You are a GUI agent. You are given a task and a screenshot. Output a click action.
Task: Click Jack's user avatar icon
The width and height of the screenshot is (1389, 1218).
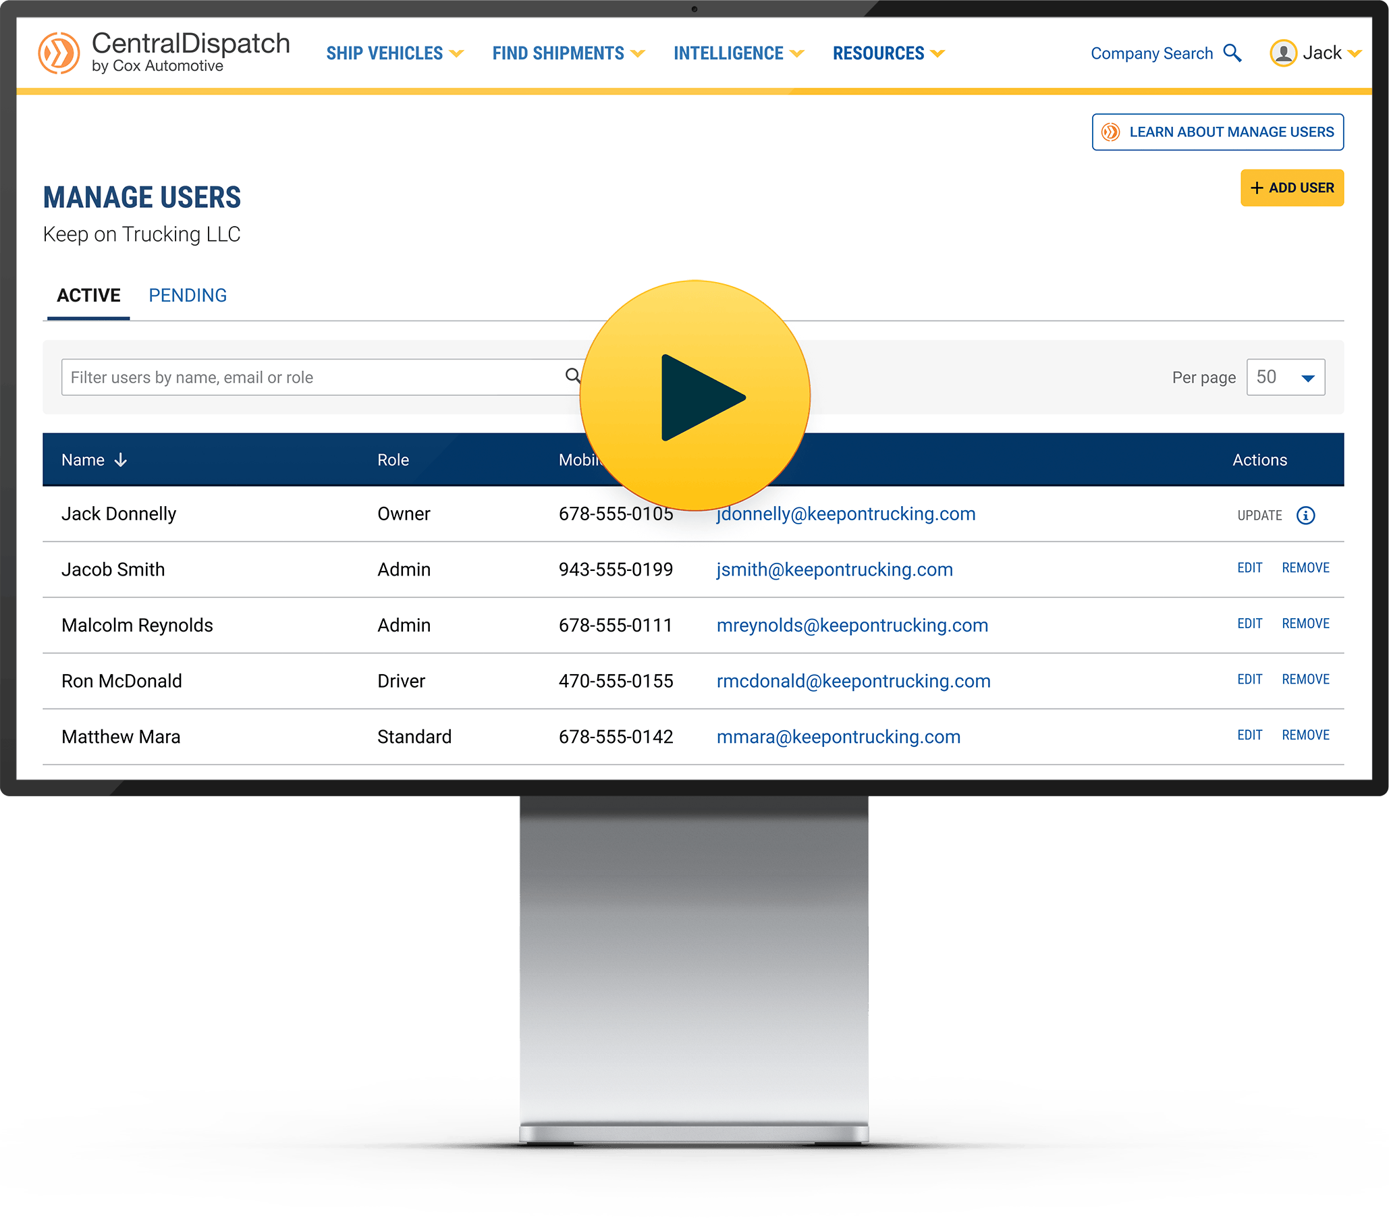1282,53
